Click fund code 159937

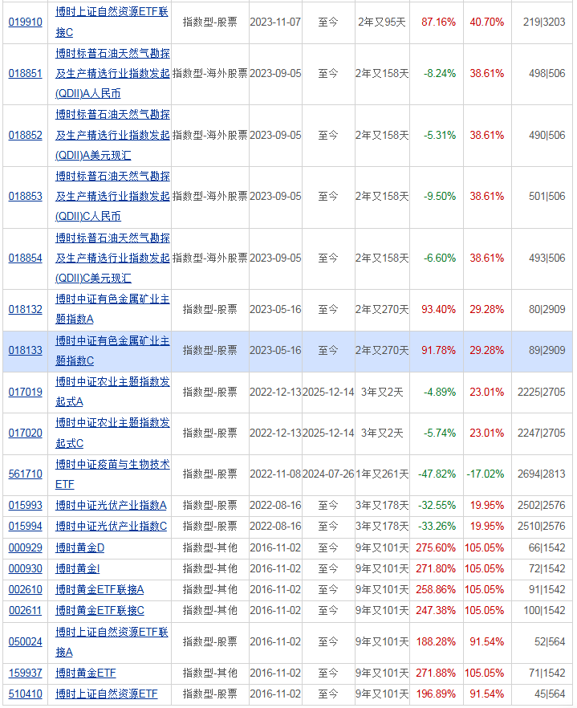click(26, 673)
